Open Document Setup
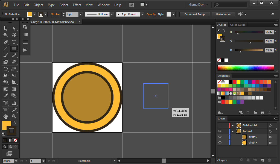This screenshot has width=280, height=164. pyautogui.click(x=194, y=14)
